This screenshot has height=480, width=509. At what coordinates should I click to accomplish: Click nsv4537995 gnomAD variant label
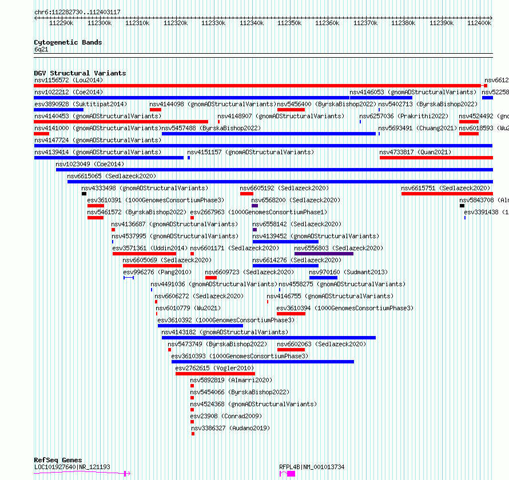point(176,236)
